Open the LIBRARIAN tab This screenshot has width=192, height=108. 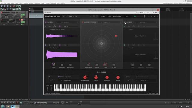(117, 16)
